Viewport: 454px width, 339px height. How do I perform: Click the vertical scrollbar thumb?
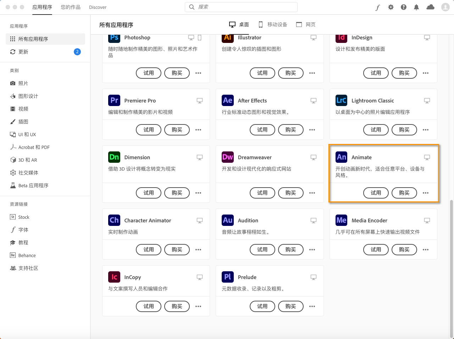[x=452, y=268]
